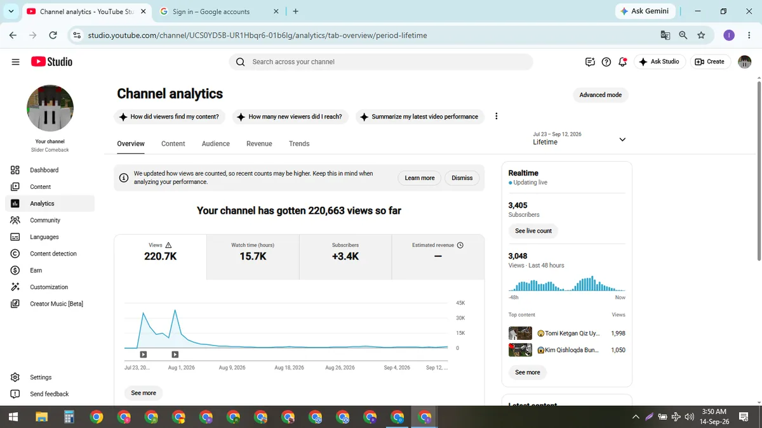Click See live count button
This screenshot has height=428, width=762.
tap(533, 231)
